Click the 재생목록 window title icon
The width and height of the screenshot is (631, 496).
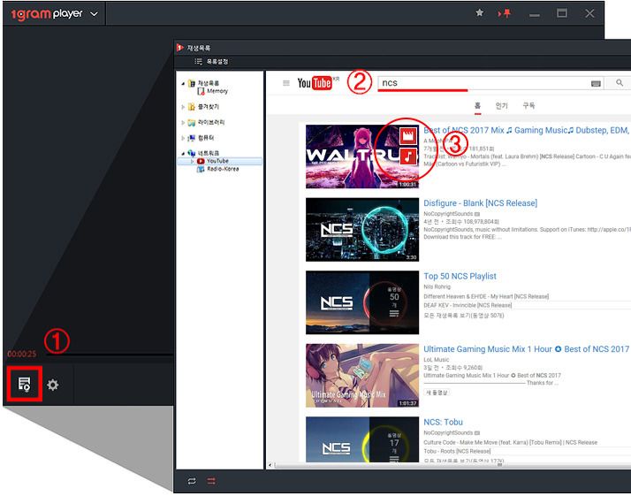(180, 48)
